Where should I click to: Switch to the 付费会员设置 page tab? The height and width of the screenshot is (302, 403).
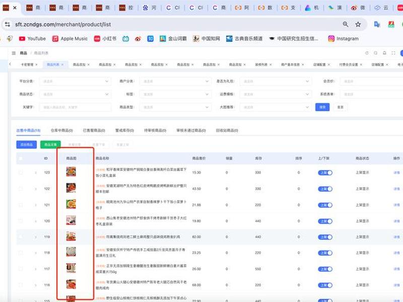point(349,64)
